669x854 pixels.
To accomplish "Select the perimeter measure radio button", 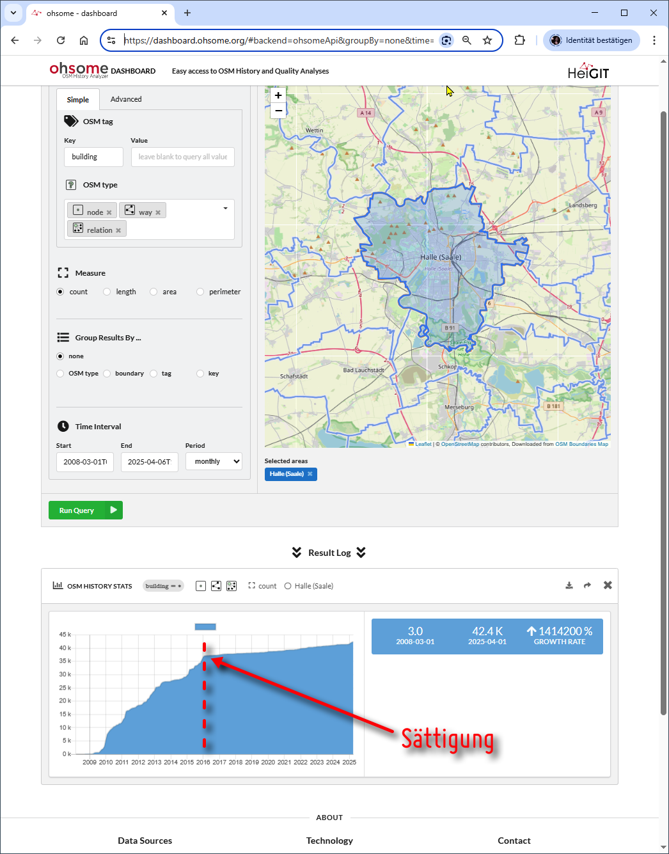I will (x=200, y=292).
